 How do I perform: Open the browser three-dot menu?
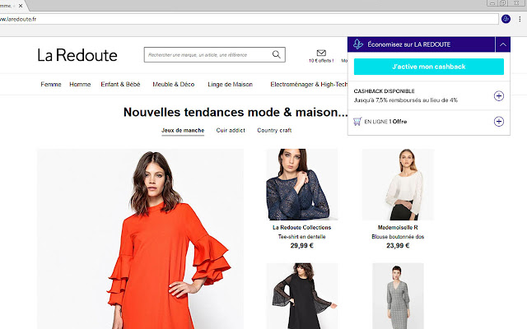point(520,19)
